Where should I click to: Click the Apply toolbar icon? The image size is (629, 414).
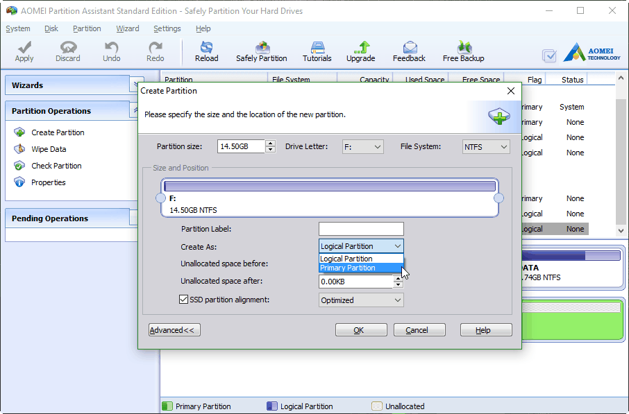click(x=24, y=51)
